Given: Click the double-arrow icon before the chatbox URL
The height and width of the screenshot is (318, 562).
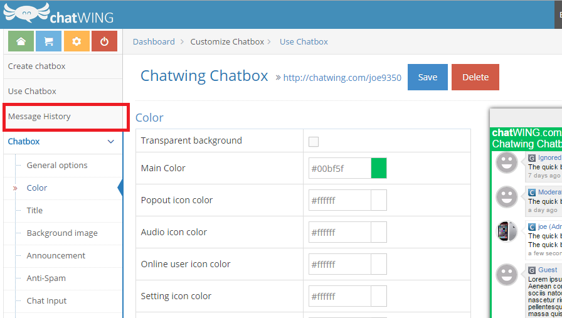Looking at the screenshot, I should (x=278, y=77).
